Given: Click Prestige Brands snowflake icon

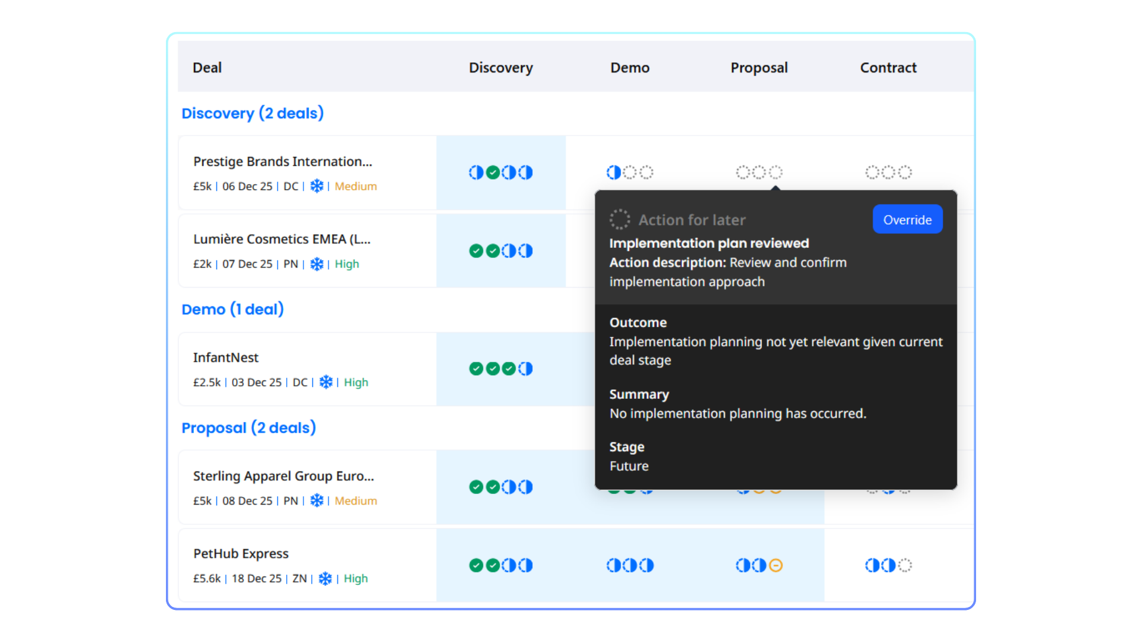Looking at the screenshot, I should pos(317,186).
